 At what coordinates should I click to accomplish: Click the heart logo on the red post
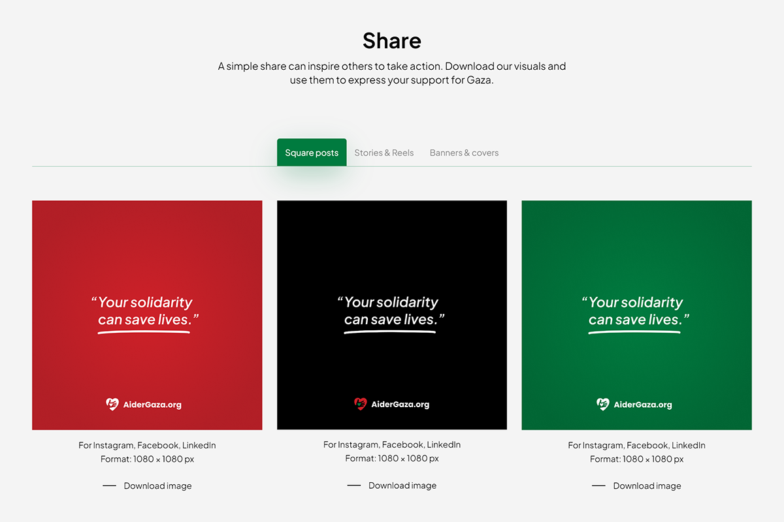pyautogui.click(x=112, y=405)
